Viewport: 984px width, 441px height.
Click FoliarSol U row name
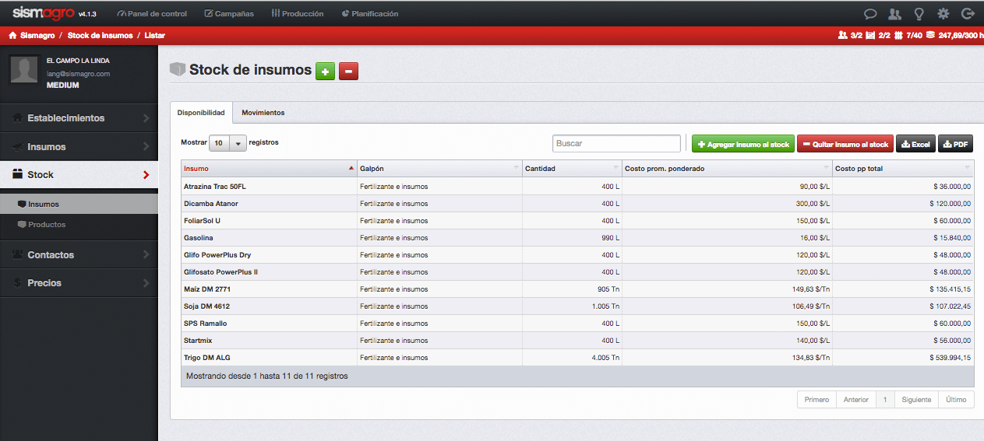(x=203, y=221)
